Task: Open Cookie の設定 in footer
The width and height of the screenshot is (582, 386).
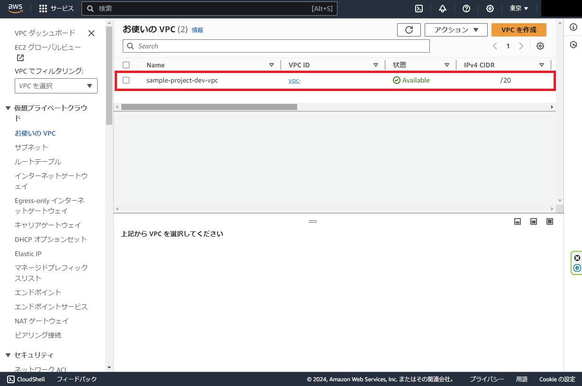Action: point(557,379)
